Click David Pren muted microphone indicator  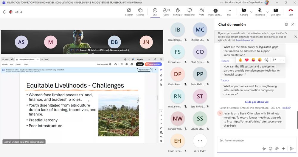click(x=185, y=84)
